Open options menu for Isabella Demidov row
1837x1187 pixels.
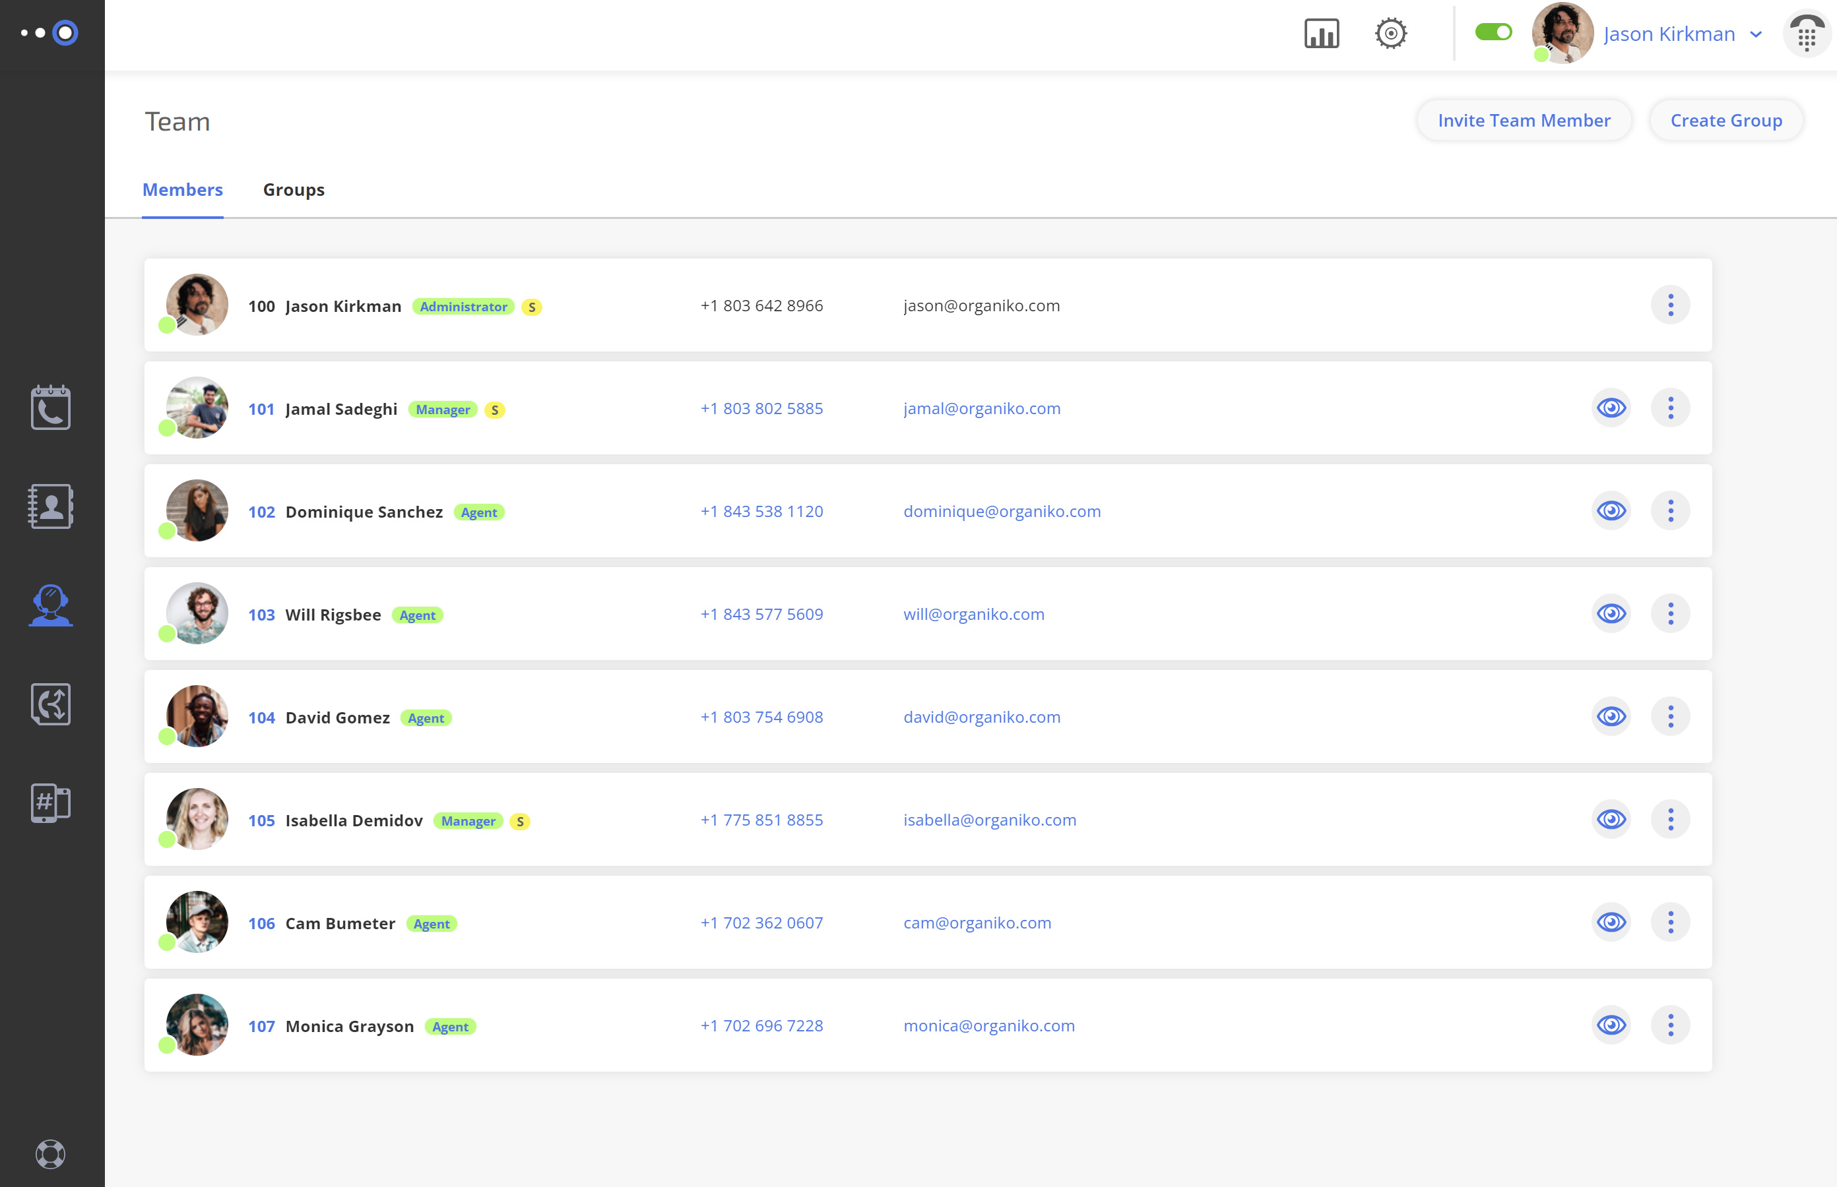tap(1671, 819)
